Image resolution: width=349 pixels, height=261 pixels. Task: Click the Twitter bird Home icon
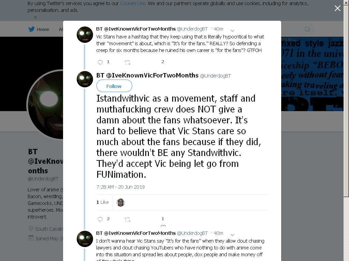pyautogui.click(x=32, y=29)
